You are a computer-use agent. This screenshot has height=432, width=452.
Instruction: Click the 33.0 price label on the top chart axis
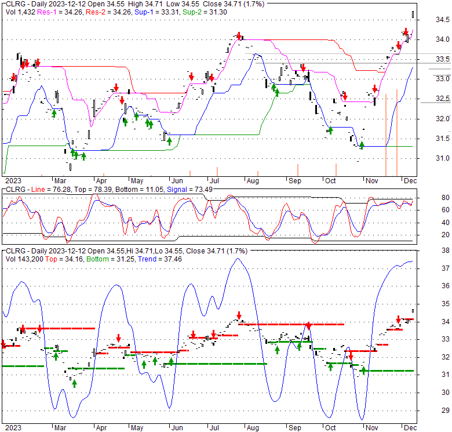tap(443, 79)
